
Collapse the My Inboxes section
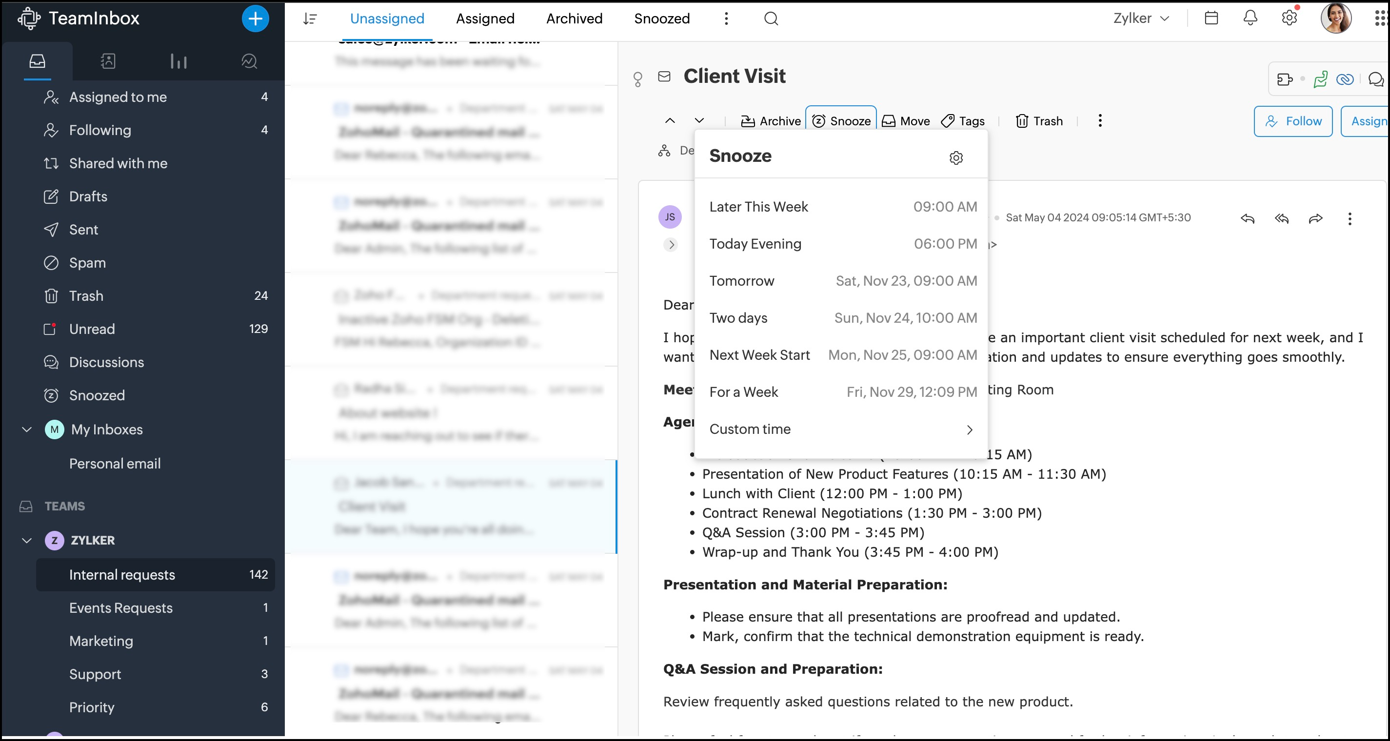(27, 429)
